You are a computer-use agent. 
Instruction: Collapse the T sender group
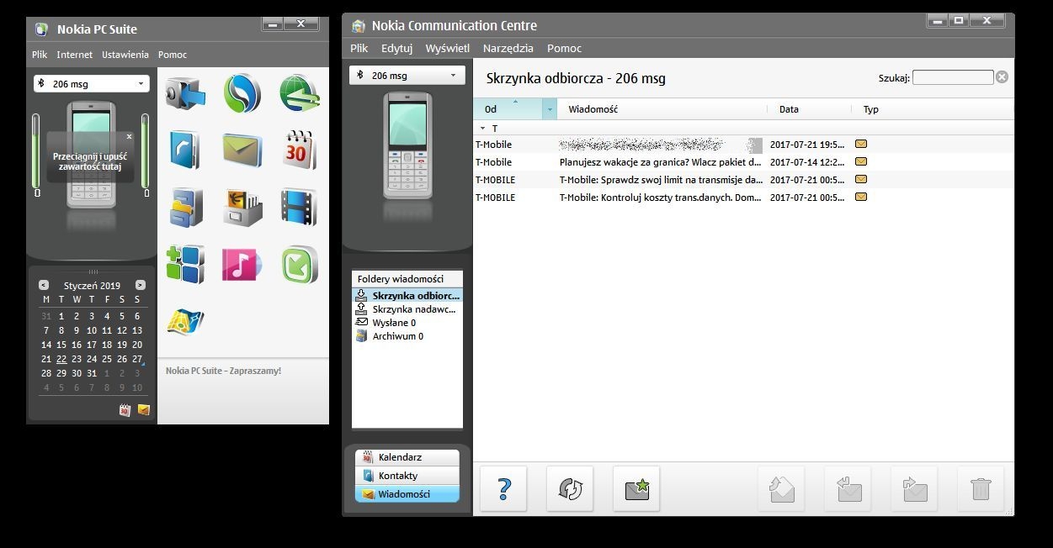[x=482, y=129]
